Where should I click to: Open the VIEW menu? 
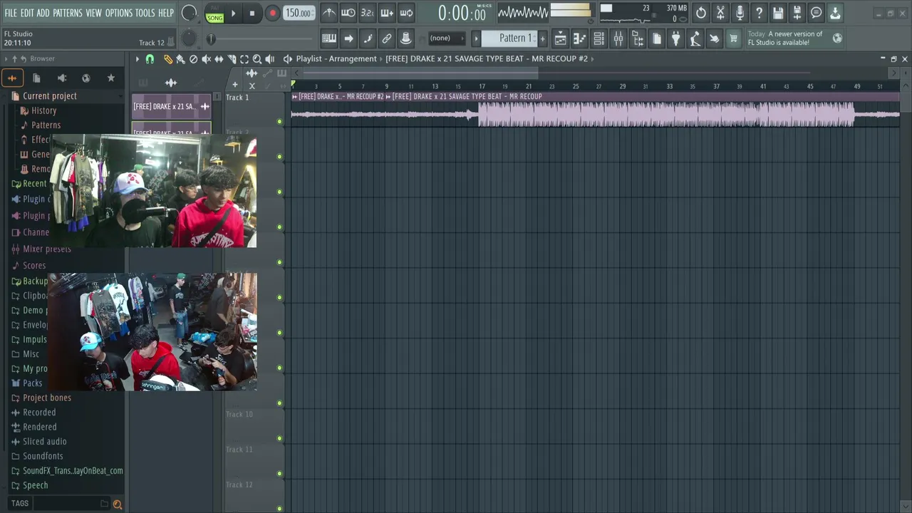(94, 13)
